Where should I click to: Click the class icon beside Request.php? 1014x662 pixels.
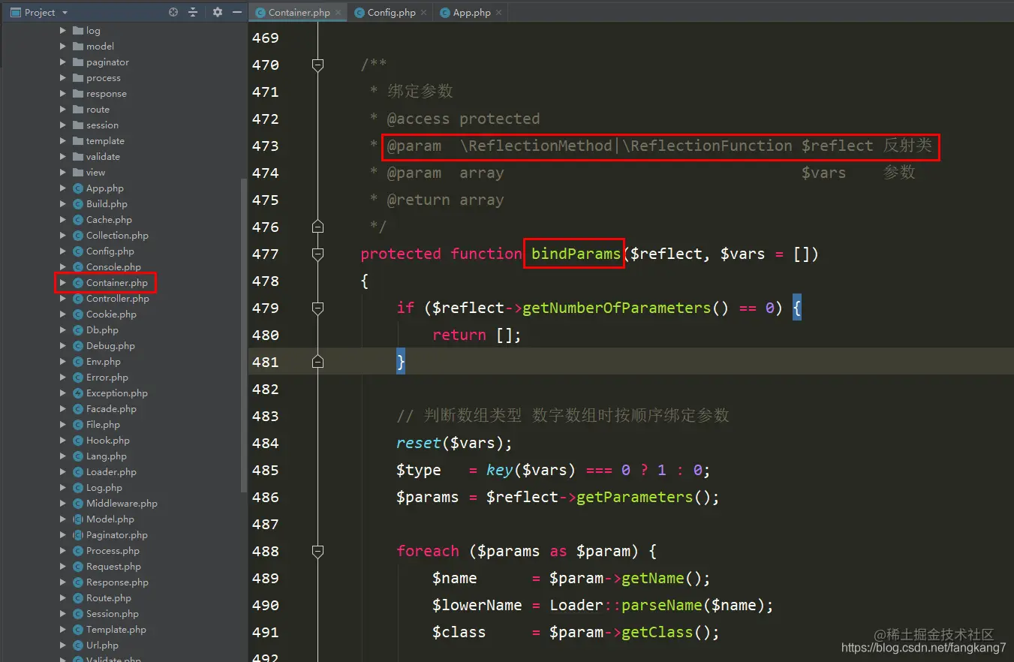pos(78,567)
